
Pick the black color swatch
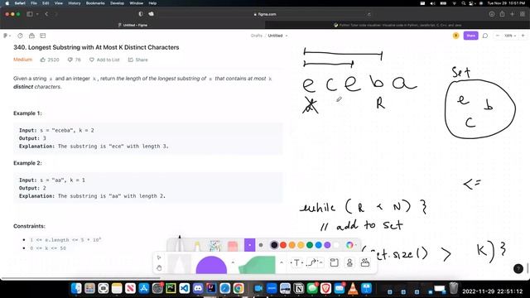pos(274,245)
